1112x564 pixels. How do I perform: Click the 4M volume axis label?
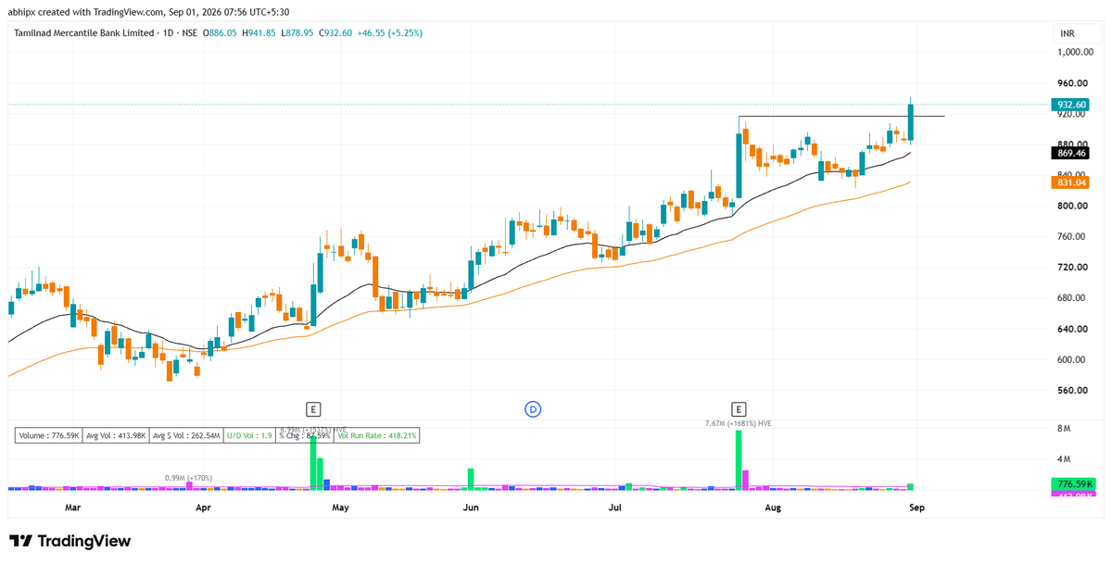pos(1064,459)
